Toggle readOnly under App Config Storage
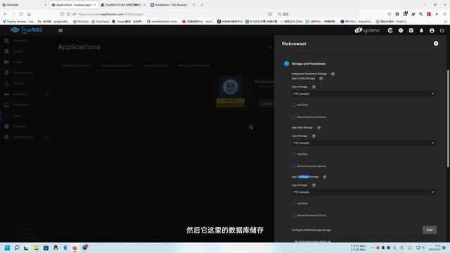 [293, 105]
